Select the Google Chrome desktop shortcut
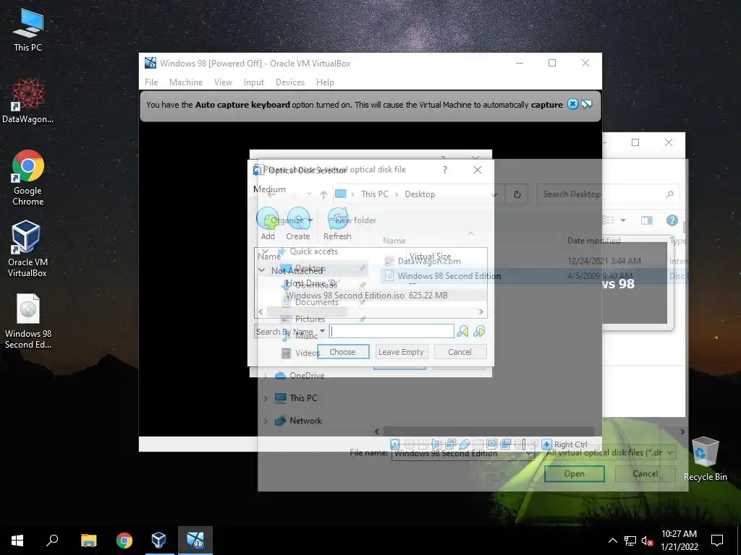The width and height of the screenshot is (741, 555). coord(28,178)
